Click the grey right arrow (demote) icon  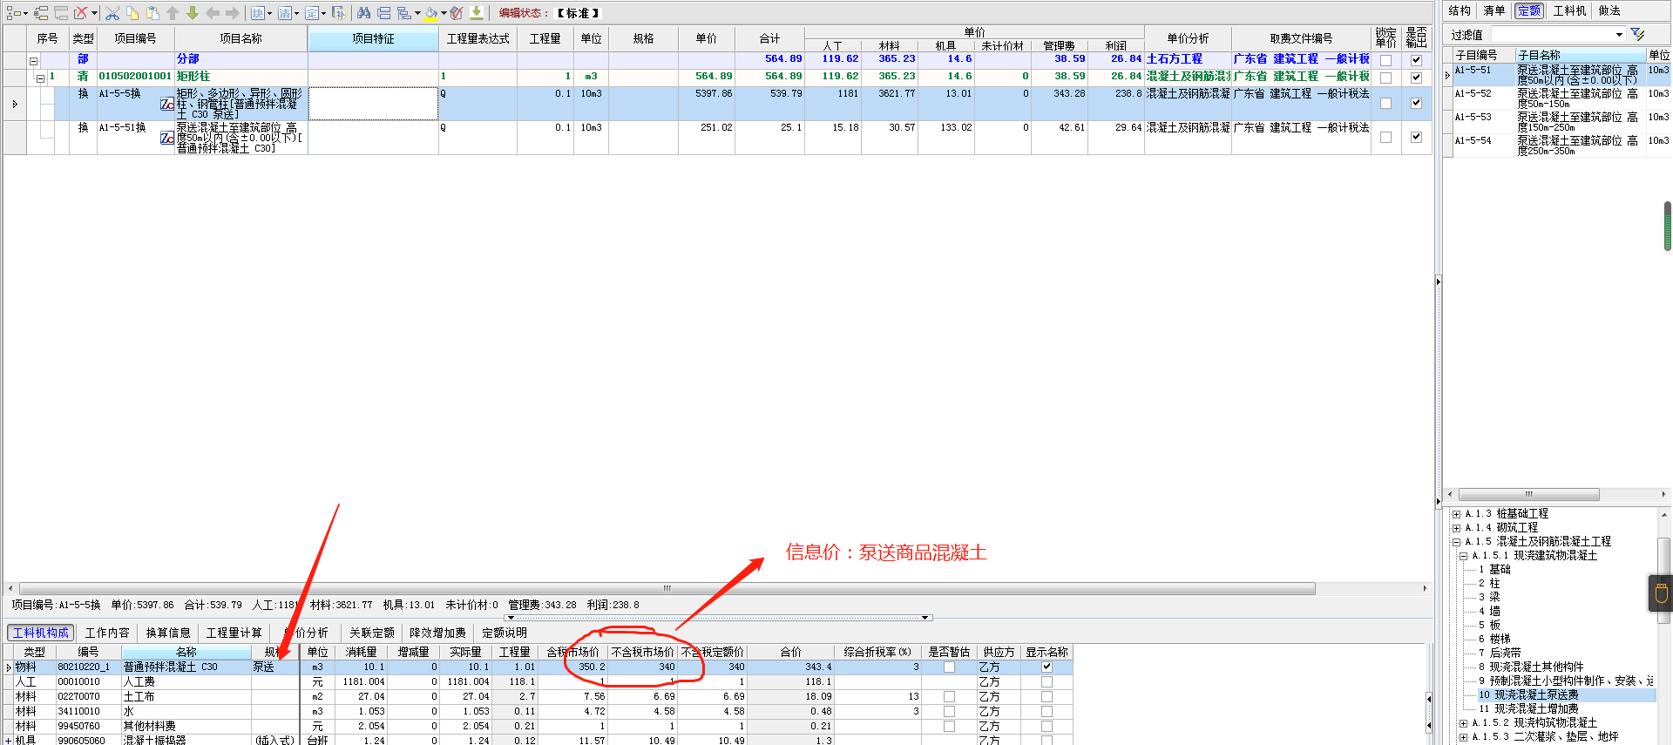pos(233,13)
